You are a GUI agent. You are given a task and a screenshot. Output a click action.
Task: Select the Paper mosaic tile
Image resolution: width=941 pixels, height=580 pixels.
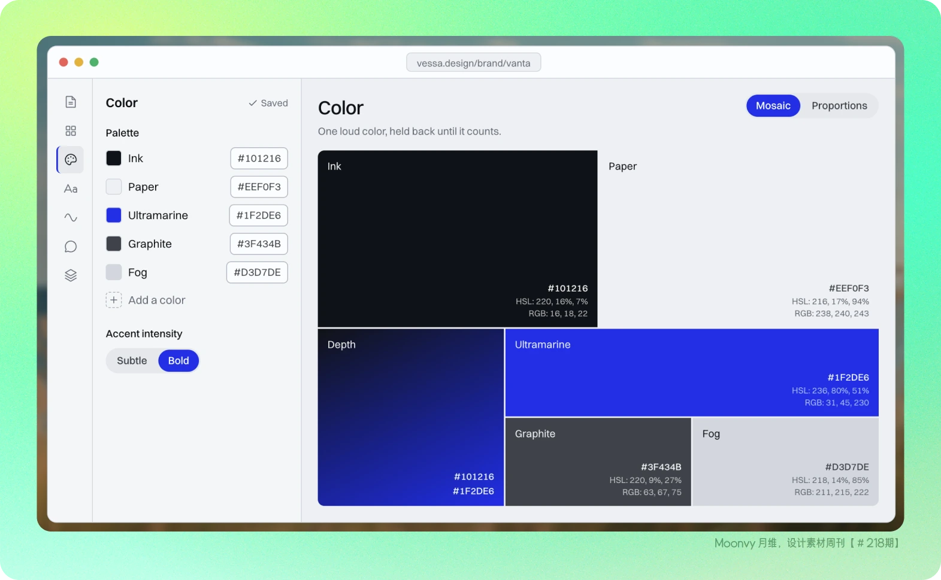(739, 239)
